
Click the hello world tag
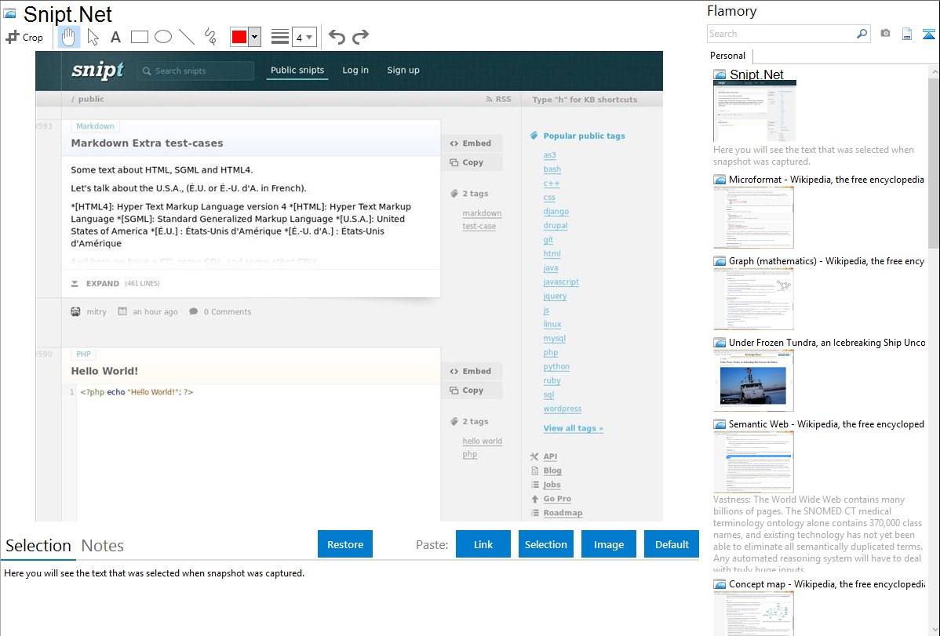[x=482, y=441]
